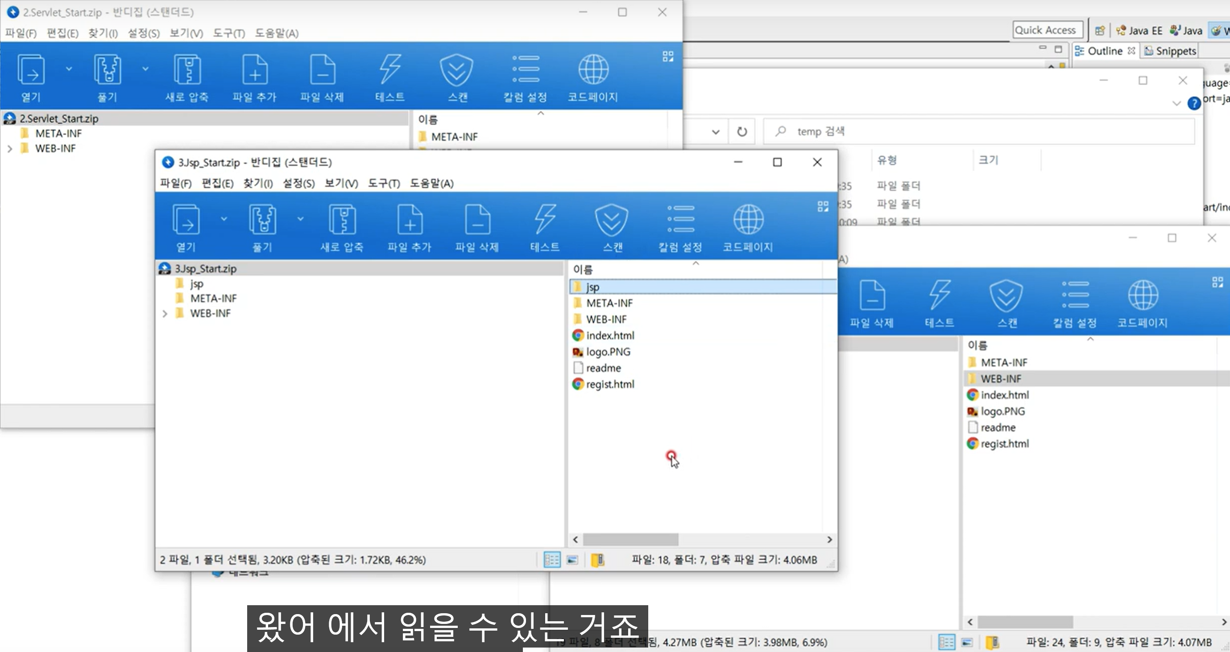Click the 풀기 extract icon in 3.Jsp_Start window
Image resolution: width=1230 pixels, height=652 pixels.
click(x=262, y=220)
